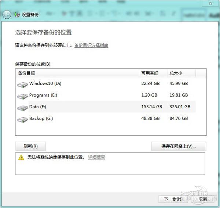220x208 pixels.
Task: Click the 153.14 GB free space value
Action: point(152,107)
